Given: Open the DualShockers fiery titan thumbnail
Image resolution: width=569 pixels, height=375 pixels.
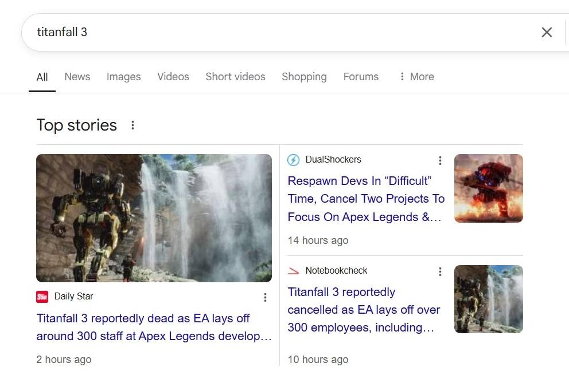Looking at the screenshot, I should 489,188.
